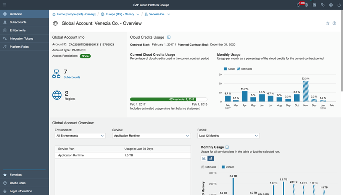Image resolution: width=343 pixels, height=195 pixels.
Task: Click the globe icon beside page title
Action: click(55, 23)
